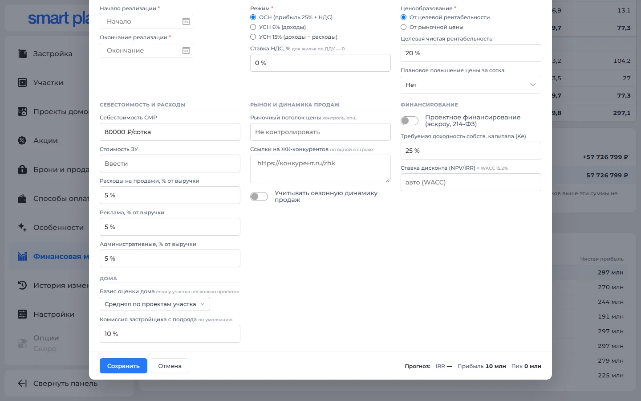Click the Акции percent badge icon
Screen dimensions: 641x401
(x=22, y=140)
